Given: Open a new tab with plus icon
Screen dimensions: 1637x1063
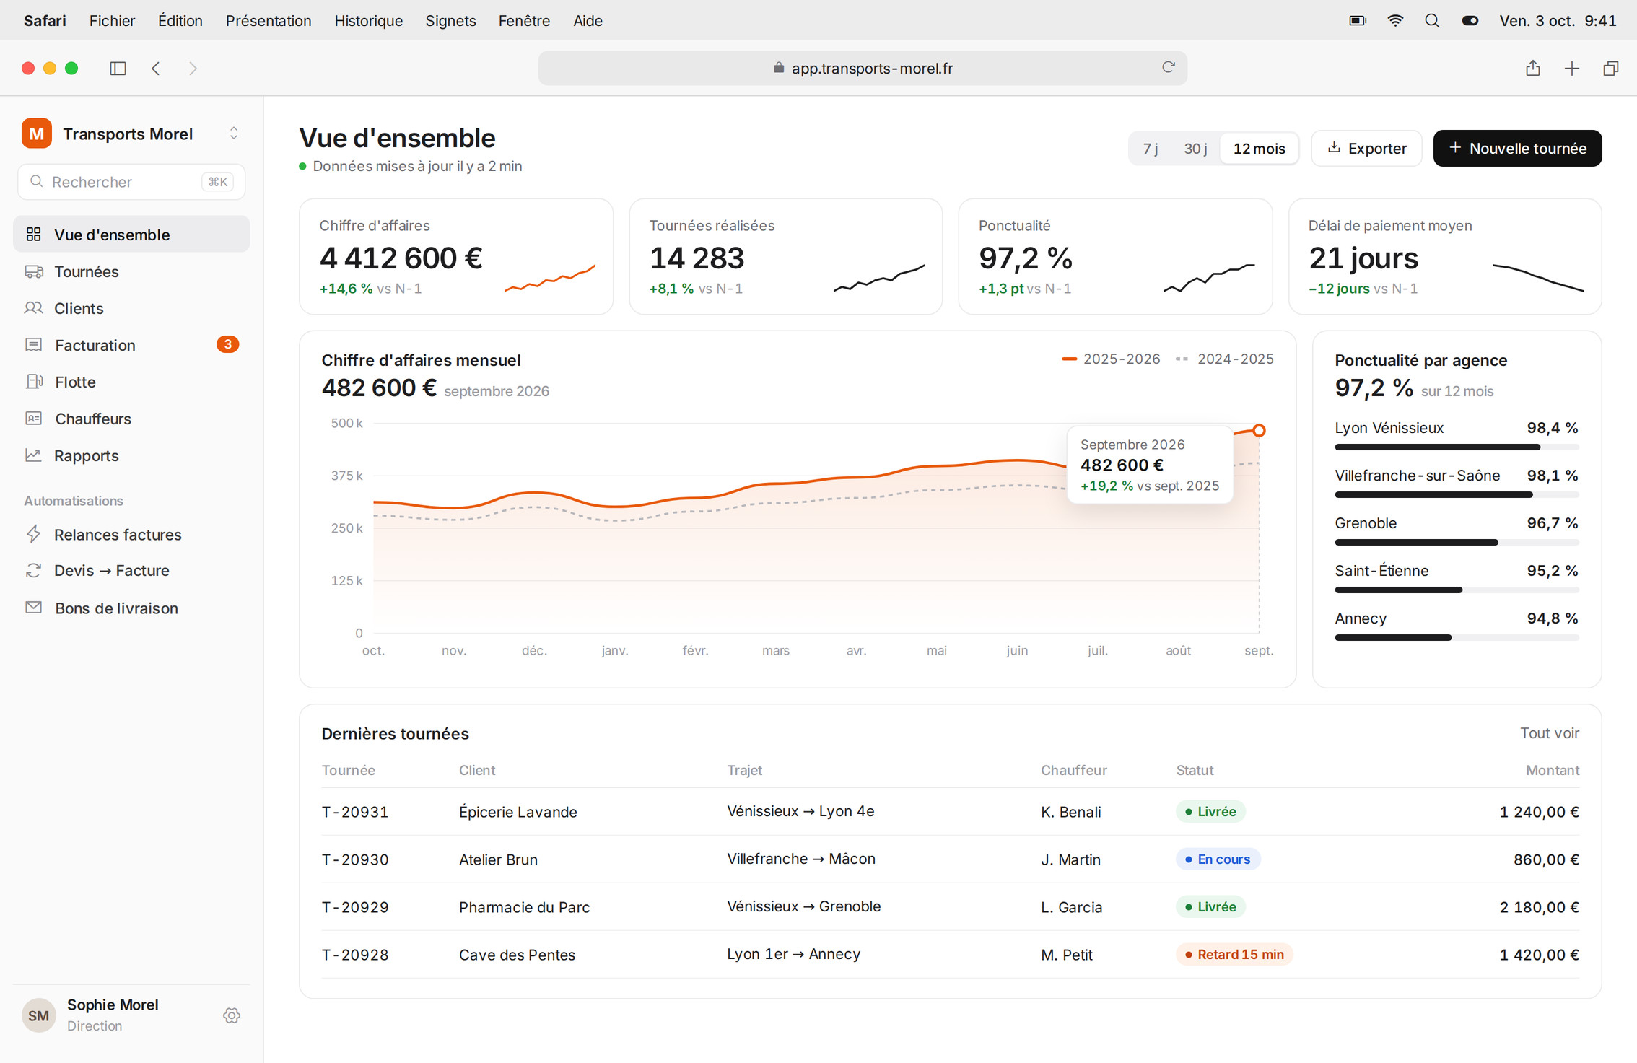Looking at the screenshot, I should coord(1572,69).
